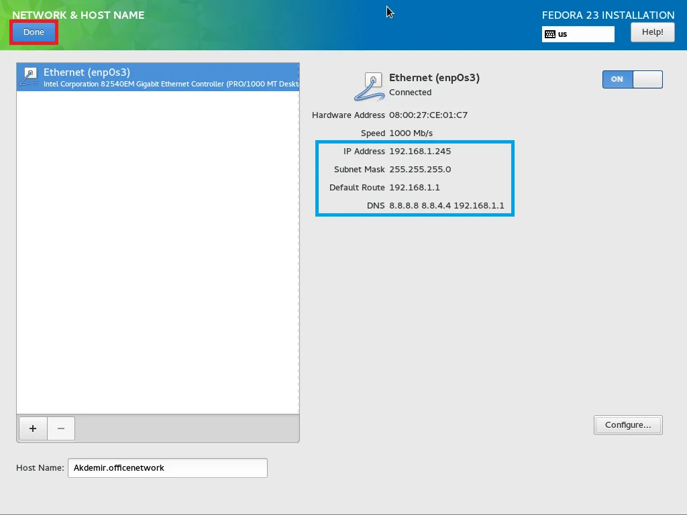This screenshot has width=687, height=515.
Task: Click the Ethernet cable icon in the device list
Action: coord(30,77)
